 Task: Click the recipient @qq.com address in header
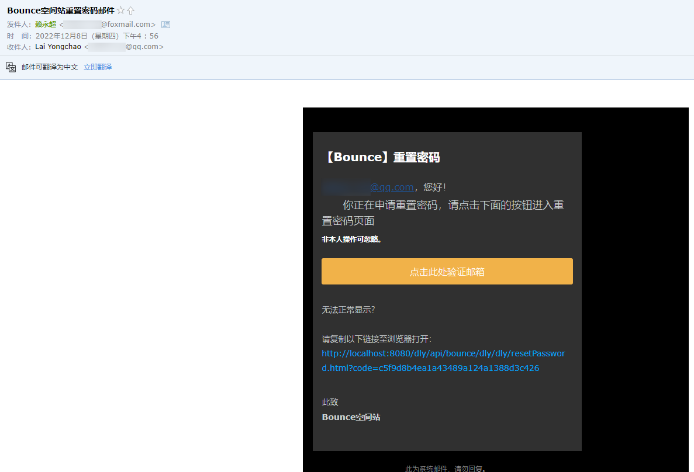[123, 47]
